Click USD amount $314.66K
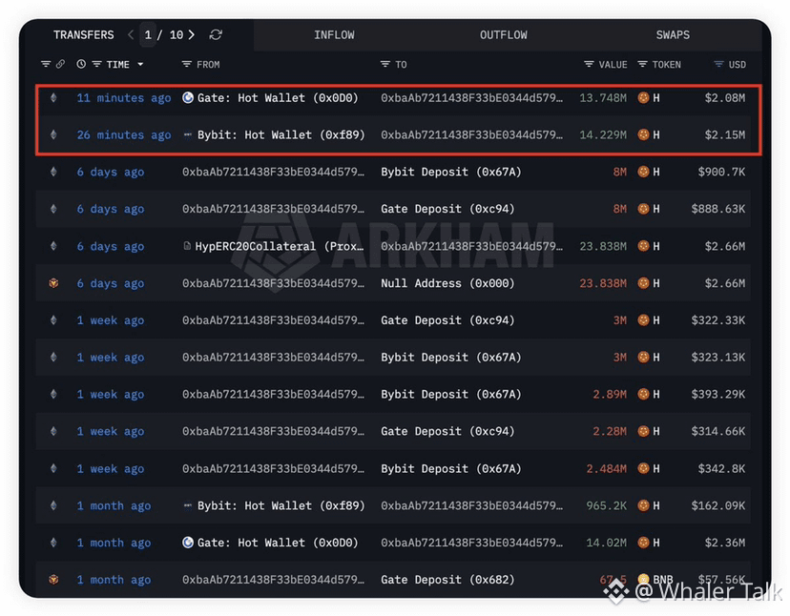 (717, 431)
